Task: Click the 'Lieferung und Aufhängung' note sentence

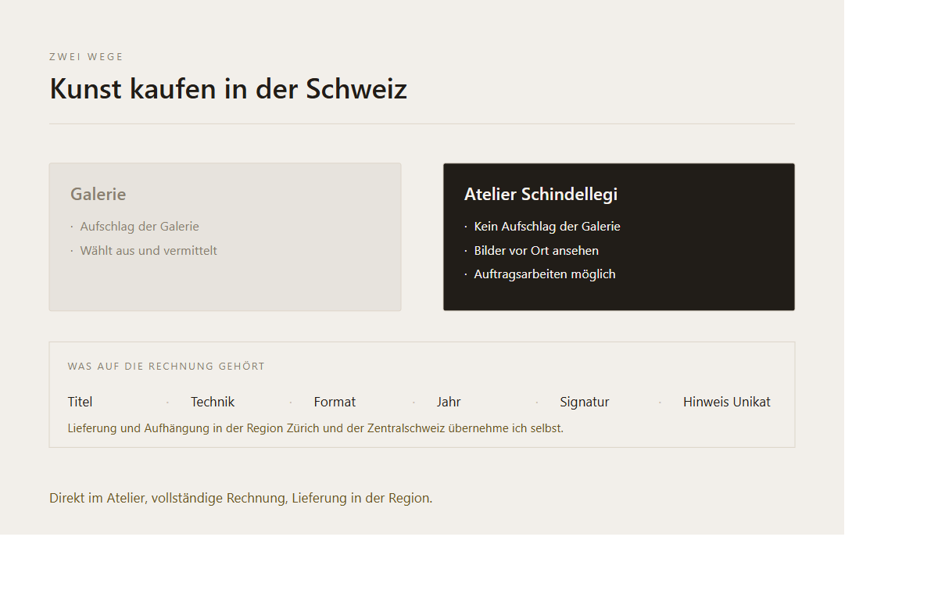Action: [x=316, y=428]
